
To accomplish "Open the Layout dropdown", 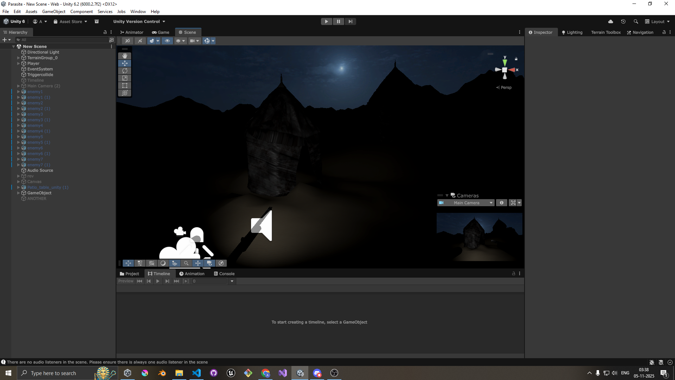I will (x=657, y=21).
